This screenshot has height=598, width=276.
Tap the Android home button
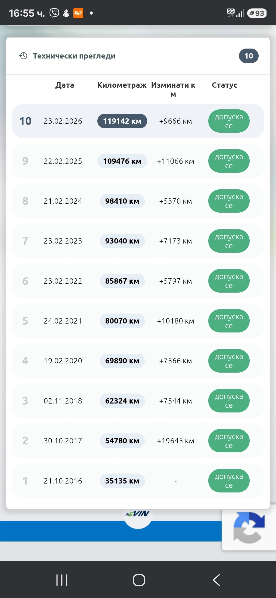(139, 580)
